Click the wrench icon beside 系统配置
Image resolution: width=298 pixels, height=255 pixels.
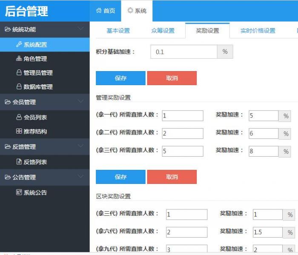pos(19,45)
